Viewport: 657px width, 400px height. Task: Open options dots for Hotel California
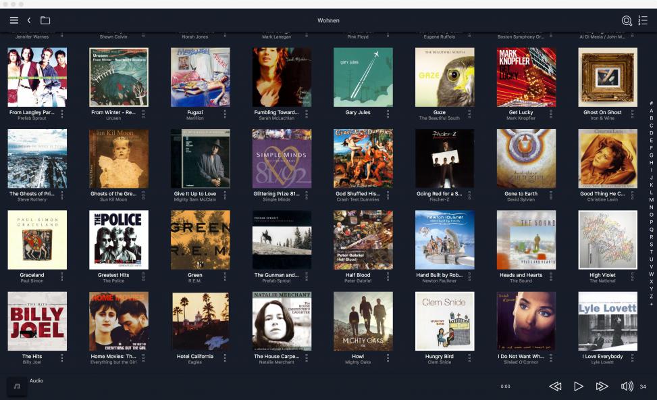[x=225, y=358]
